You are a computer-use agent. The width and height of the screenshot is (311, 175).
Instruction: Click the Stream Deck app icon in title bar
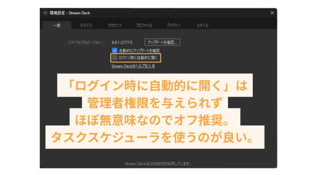45,13
